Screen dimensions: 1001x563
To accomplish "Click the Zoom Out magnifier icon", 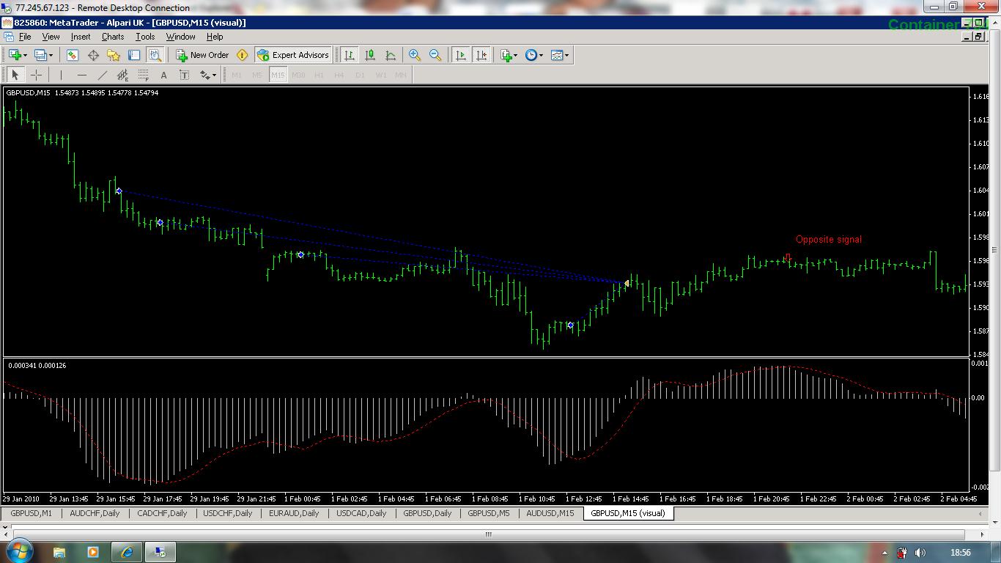I will 435,55.
